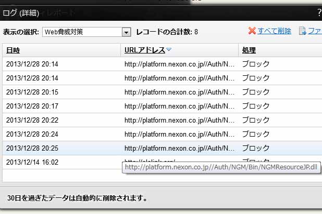Click ブロック in the 20:24 row
This screenshot has height=214, width=322.
click(x=256, y=134)
